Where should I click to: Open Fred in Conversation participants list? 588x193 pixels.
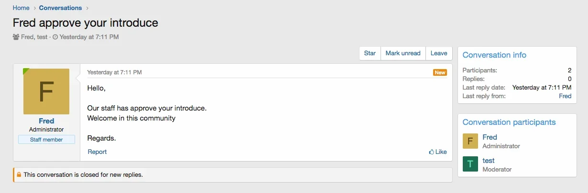tap(490, 137)
